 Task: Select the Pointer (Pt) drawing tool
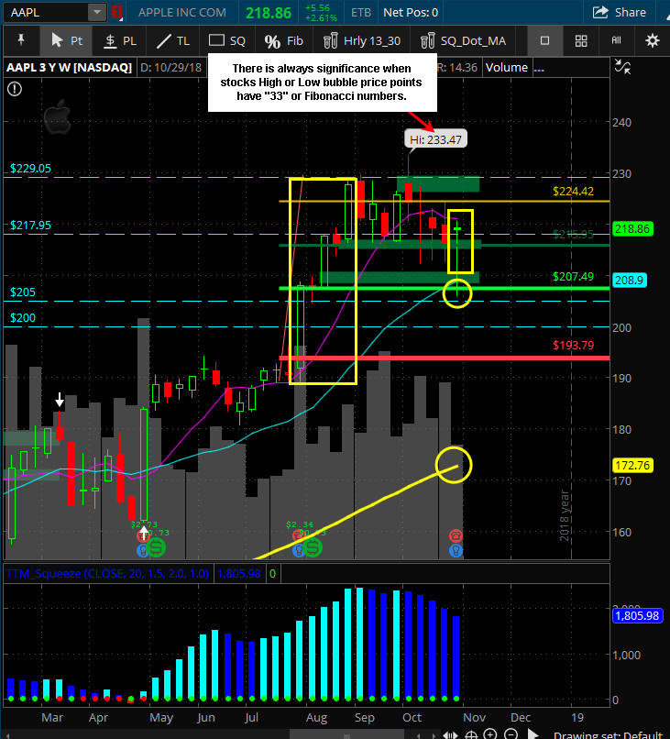point(66,41)
